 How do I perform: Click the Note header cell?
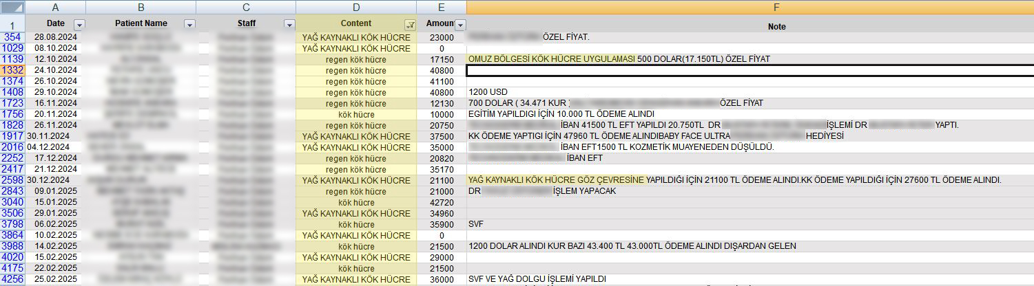click(x=749, y=26)
